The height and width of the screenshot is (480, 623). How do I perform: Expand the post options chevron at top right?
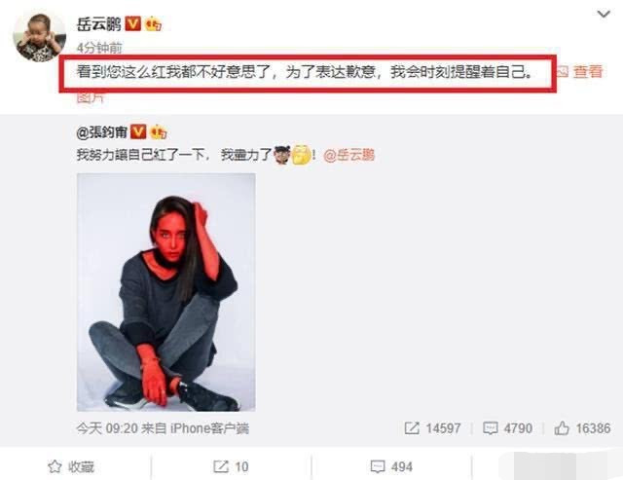pyautogui.click(x=604, y=15)
